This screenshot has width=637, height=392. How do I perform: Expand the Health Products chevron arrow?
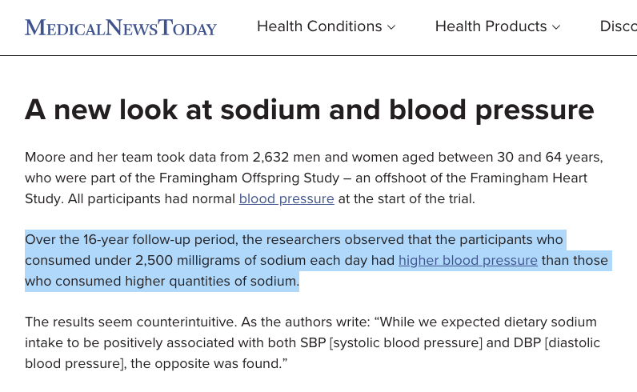556,27
